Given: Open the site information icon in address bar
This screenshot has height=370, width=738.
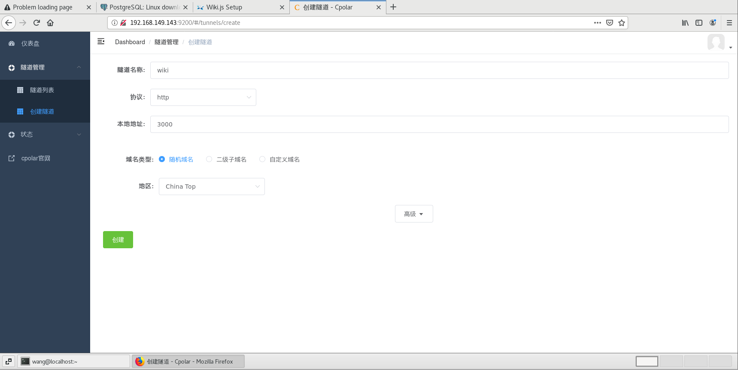Looking at the screenshot, I should [x=115, y=23].
